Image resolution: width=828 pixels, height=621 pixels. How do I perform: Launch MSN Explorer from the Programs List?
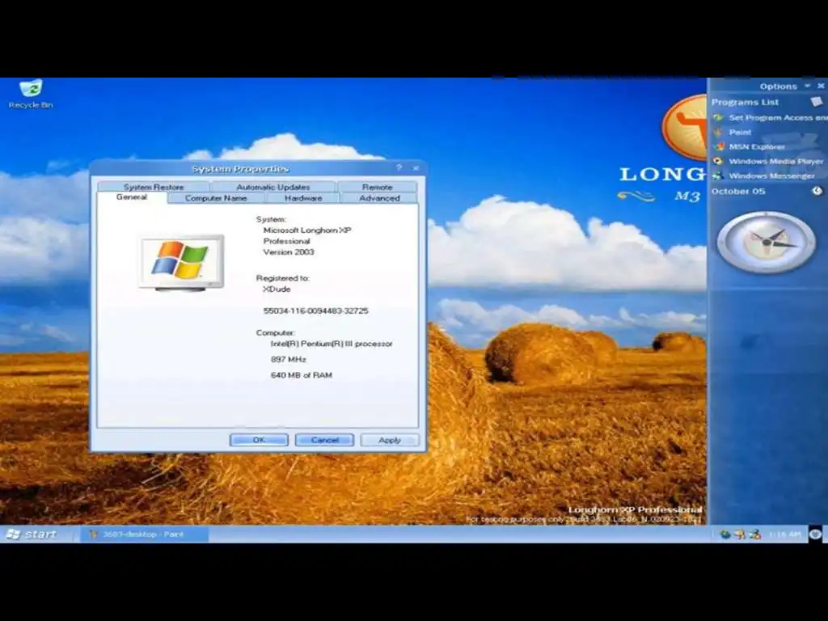pyautogui.click(x=757, y=147)
